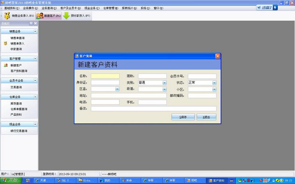This screenshot has width=295, height=184.
Task: Click the SQL S... taskbar button
Action: pyautogui.click(x=65, y=181)
